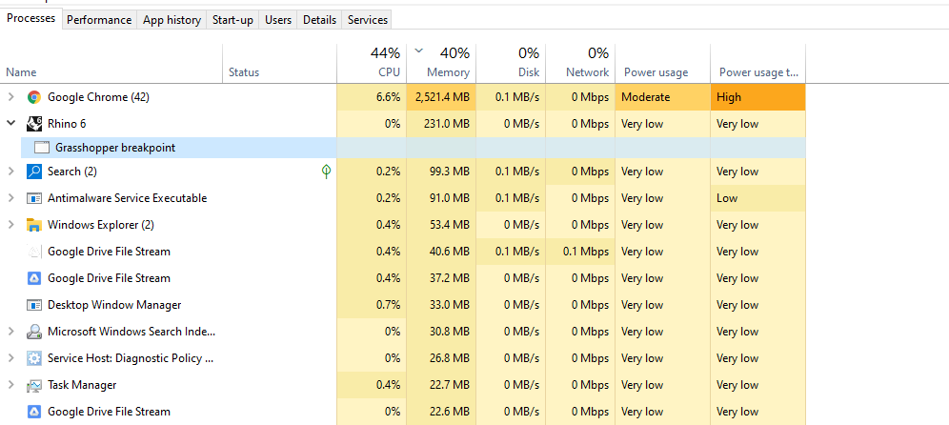Image resolution: width=949 pixels, height=425 pixels.
Task: Open the Performance tab
Action: coord(99,20)
